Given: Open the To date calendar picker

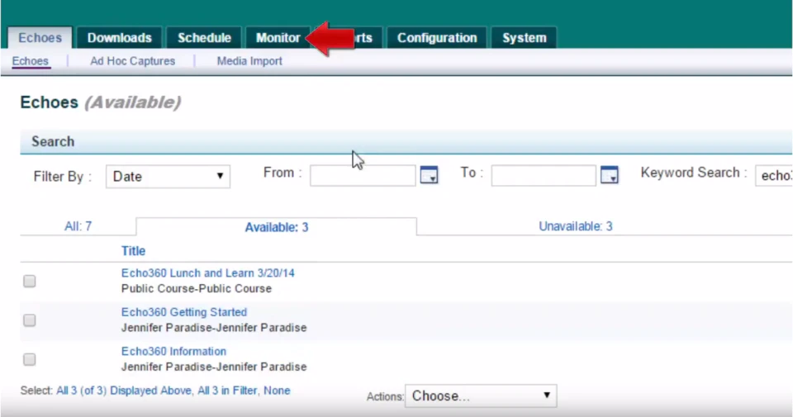Looking at the screenshot, I should coord(610,175).
